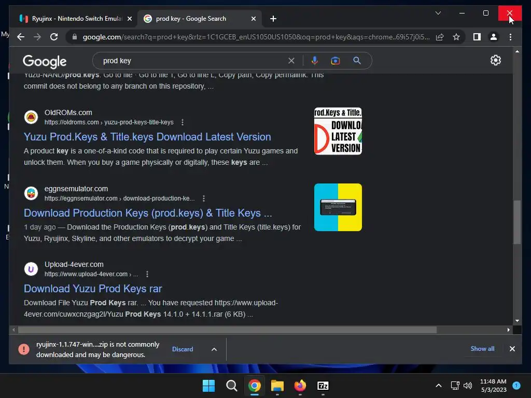
Task: Open the OldROMs result thumbnail image
Action: (x=338, y=131)
